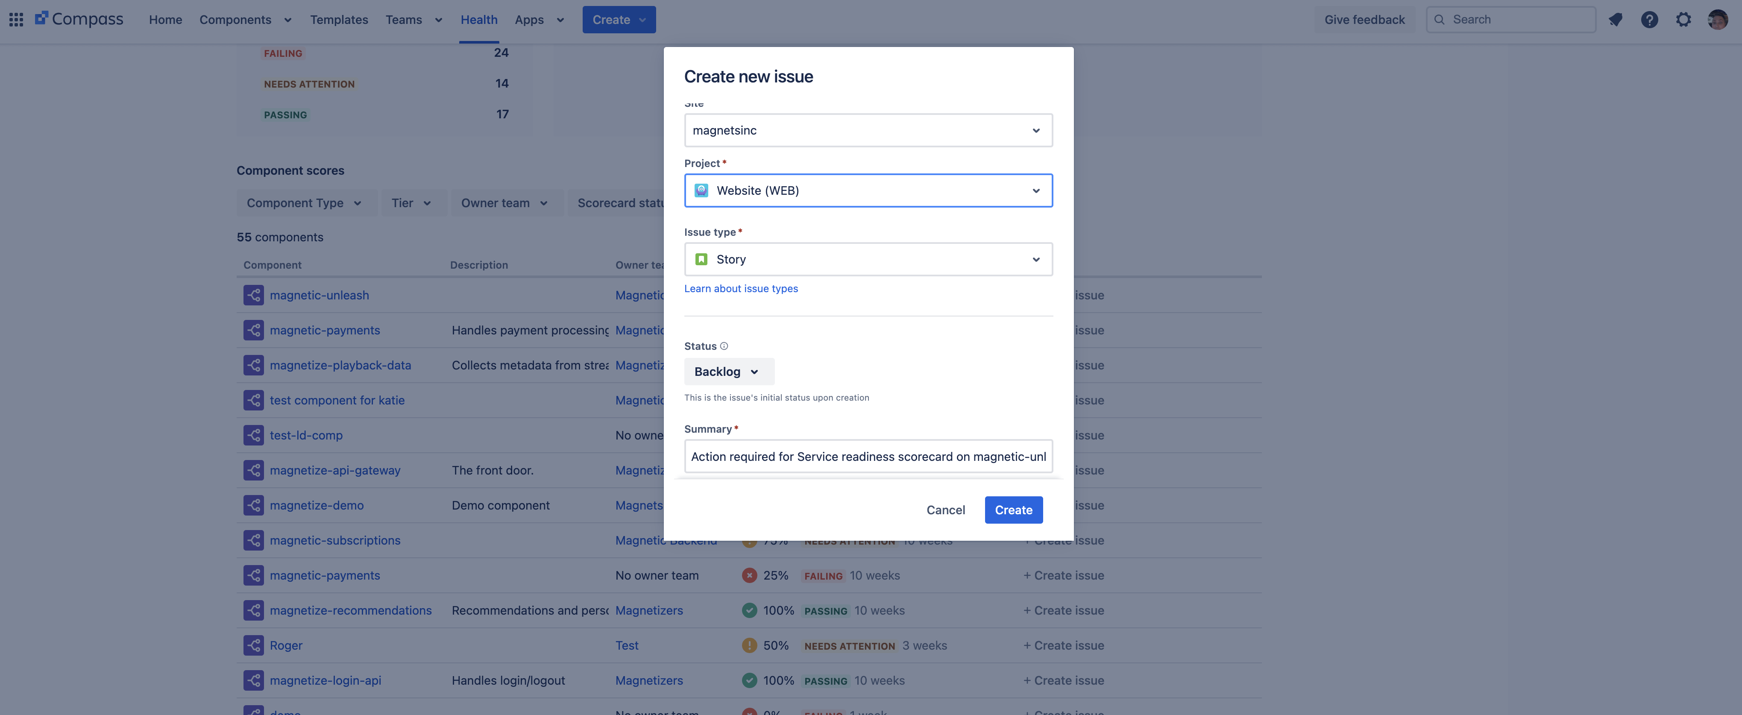Click the Status info icon
This screenshot has height=715, width=1742.
pos(724,346)
